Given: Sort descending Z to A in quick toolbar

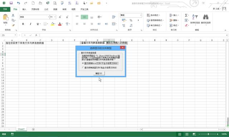Looking at the screenshot, I should pyautogui.click(x=77, y=3).
